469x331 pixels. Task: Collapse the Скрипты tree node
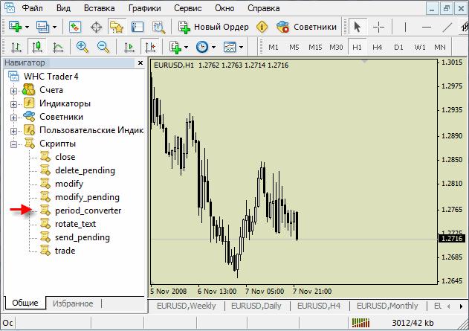(13, 144)
